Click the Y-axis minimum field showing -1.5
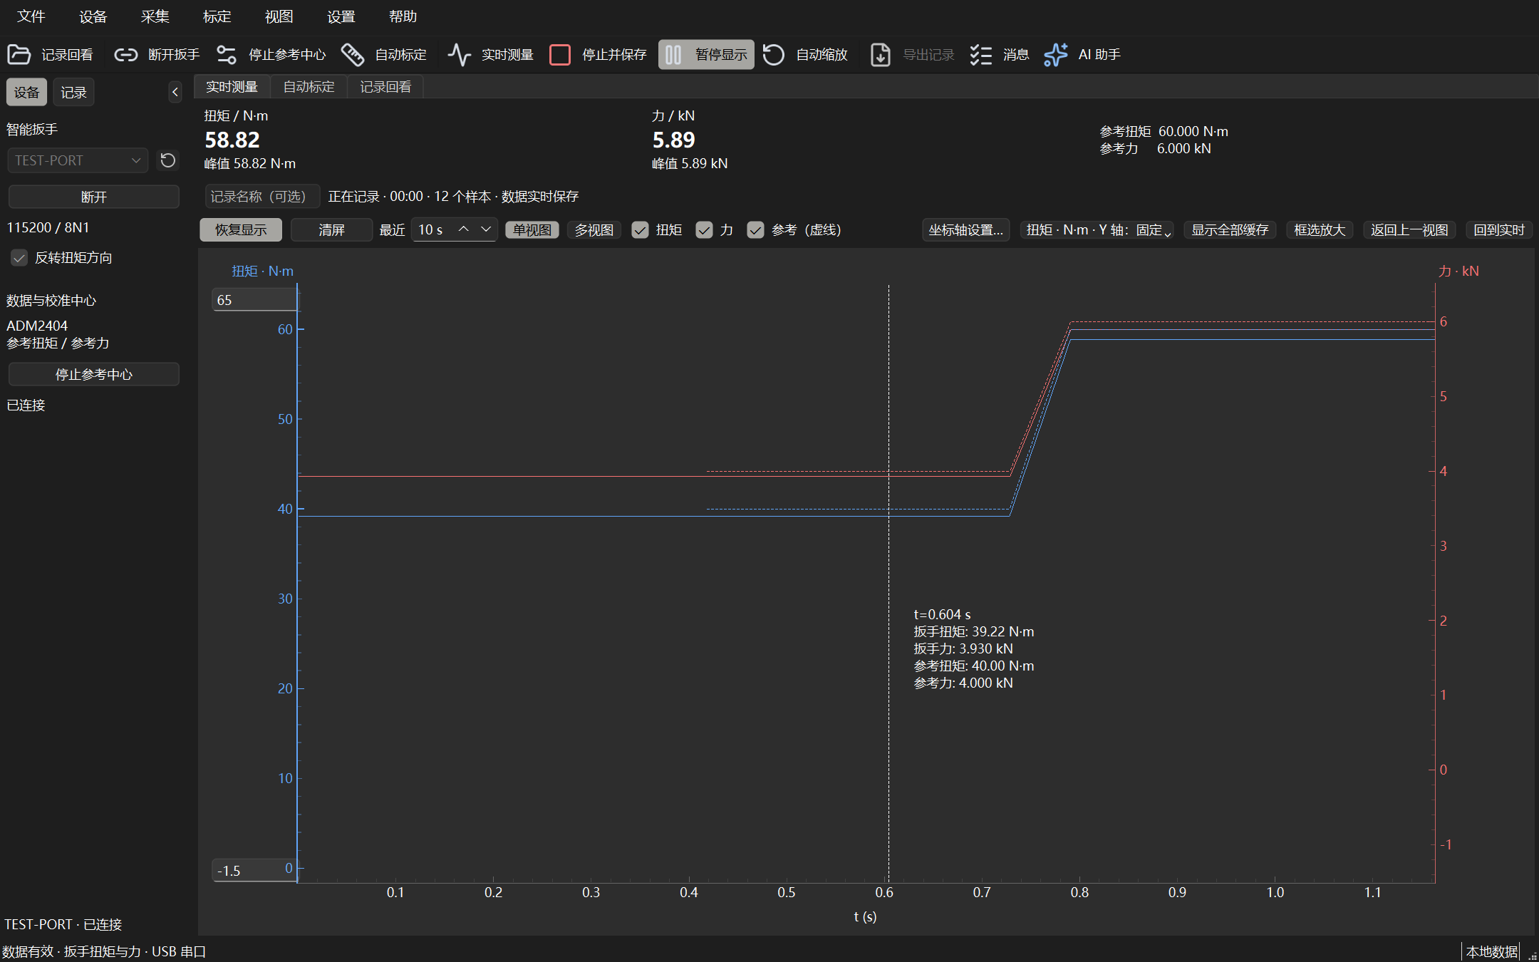This screenshot has height=962, width=1539. [254, 871]
